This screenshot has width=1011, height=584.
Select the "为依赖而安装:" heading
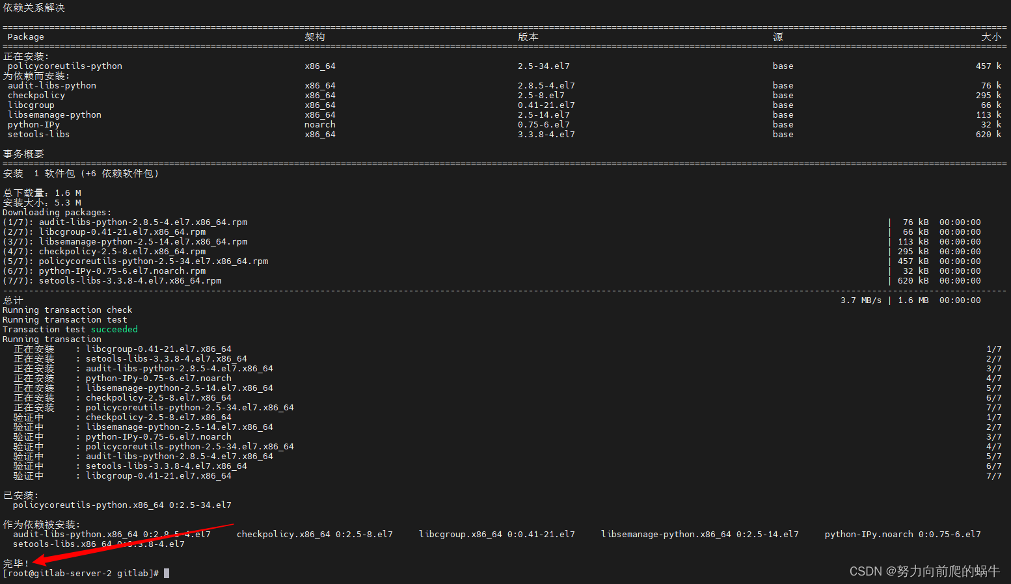(36, 76)
